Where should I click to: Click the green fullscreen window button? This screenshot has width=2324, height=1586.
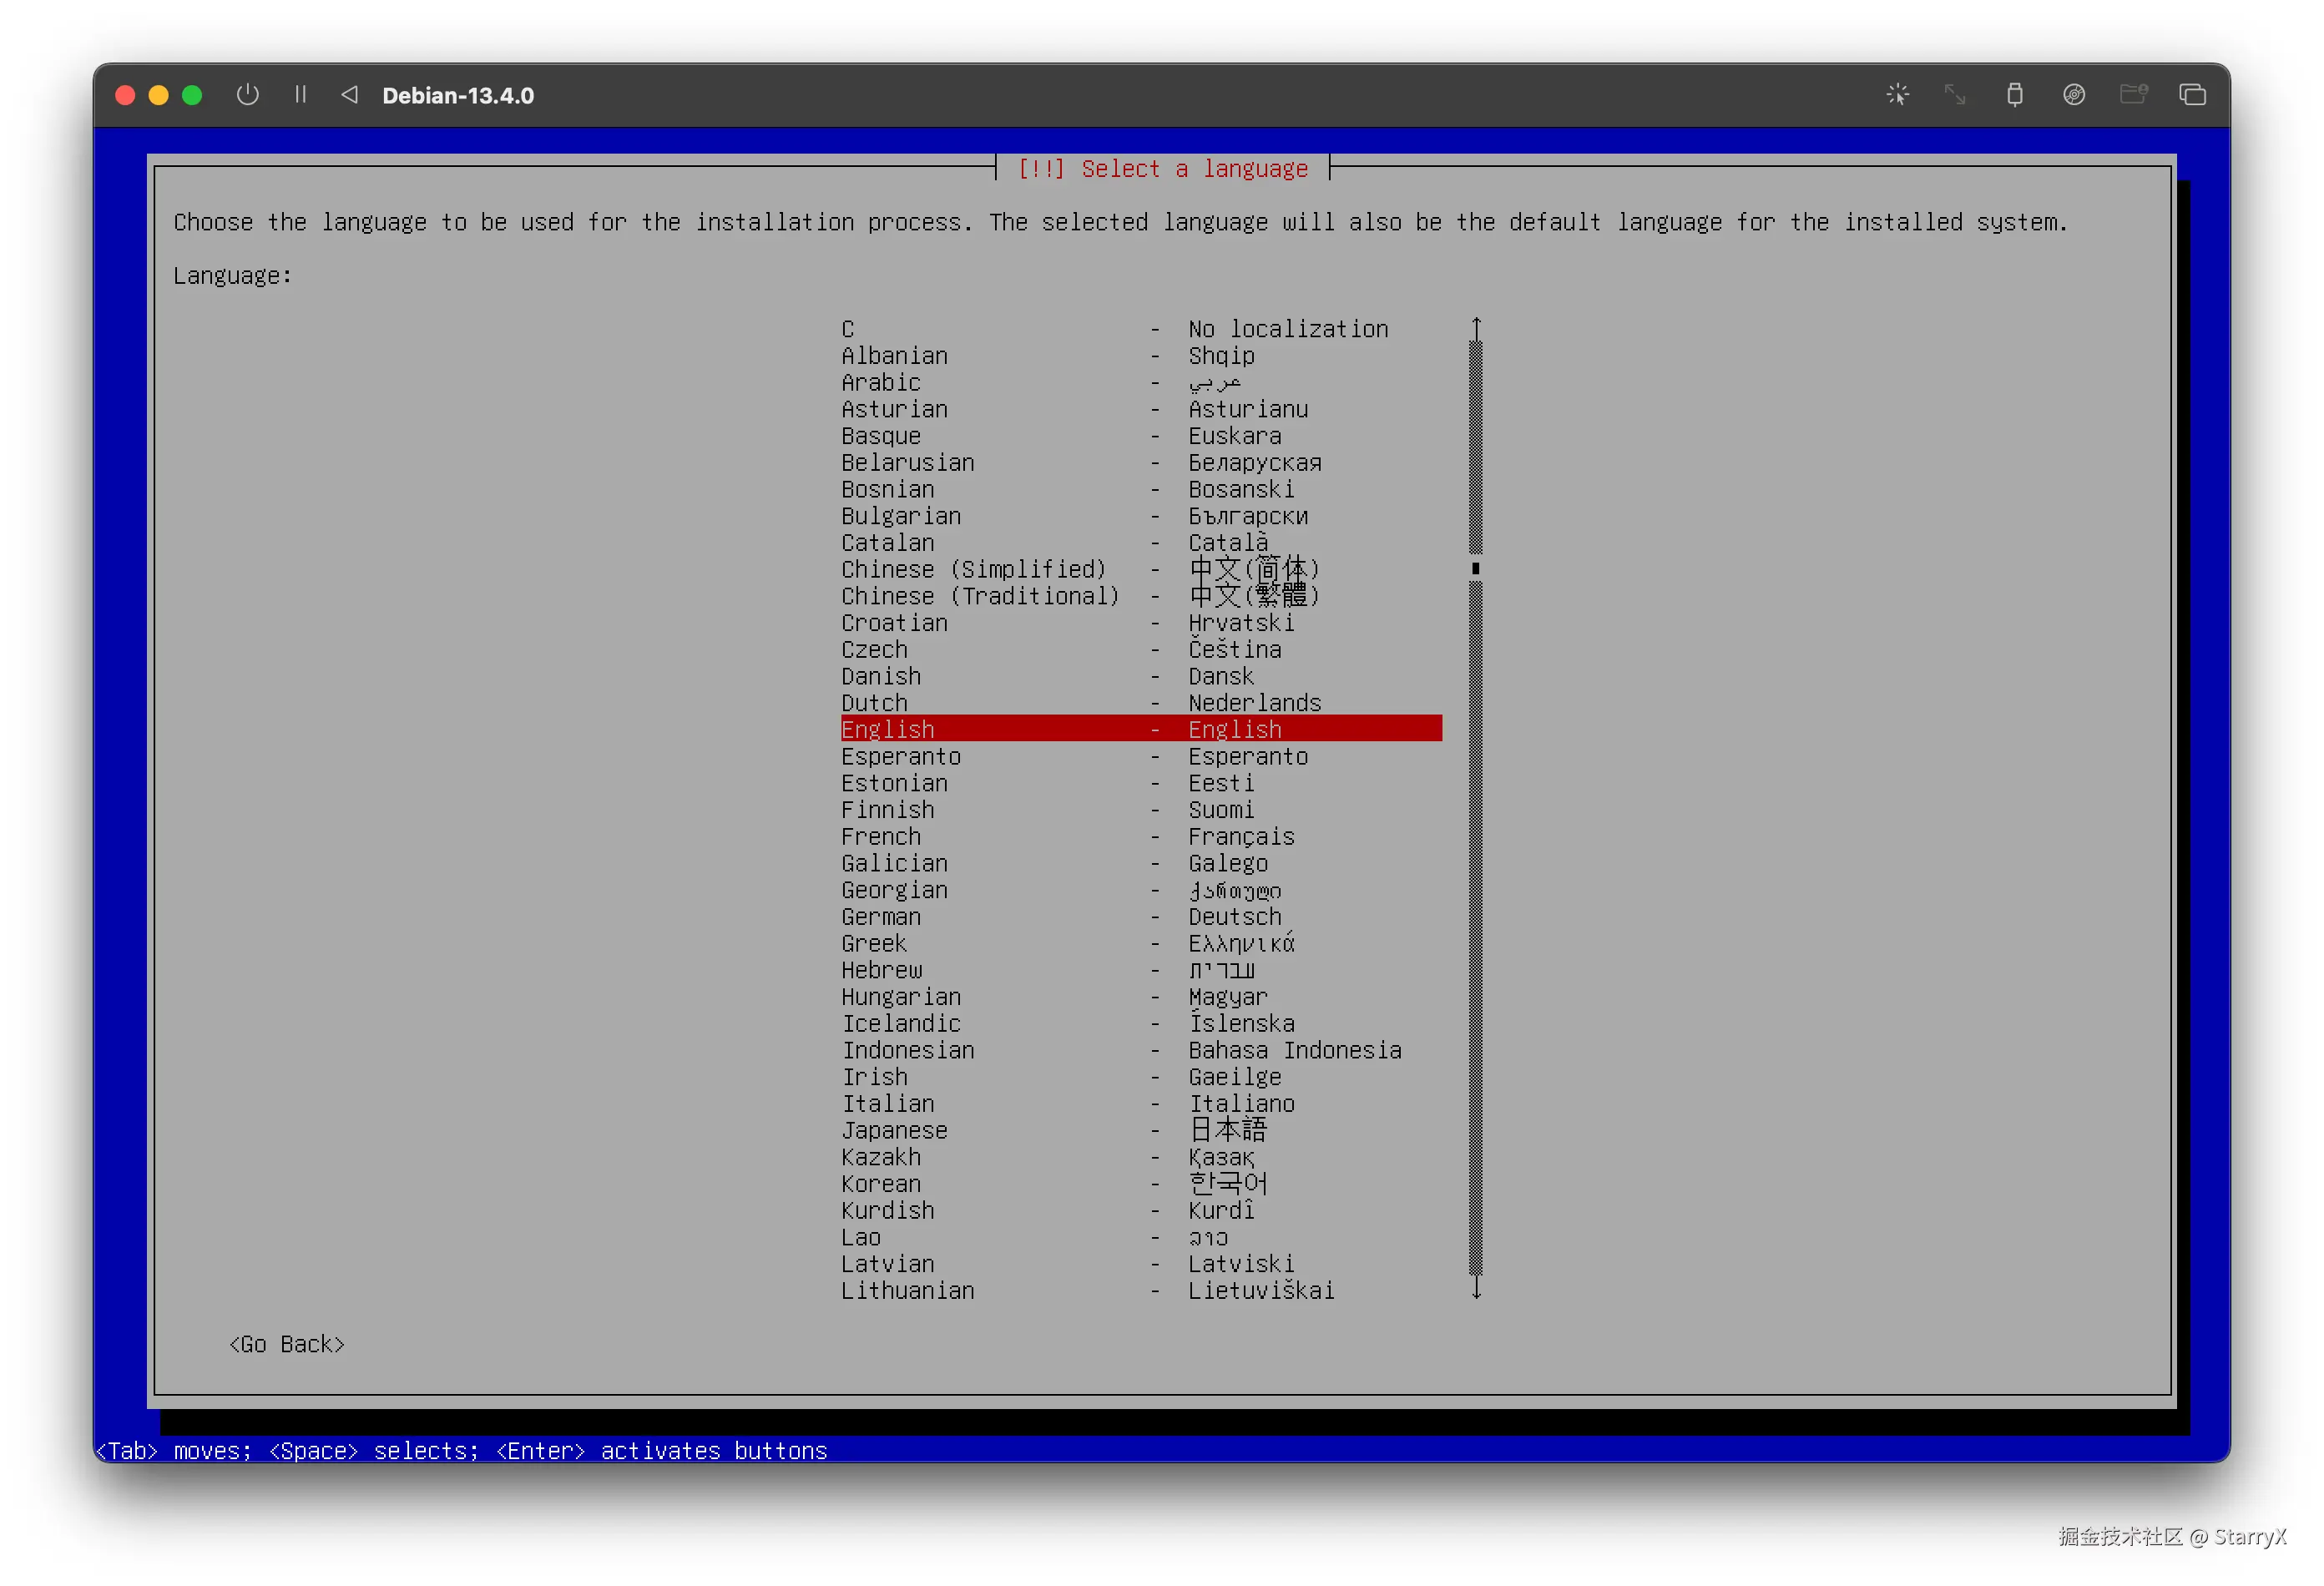coord(192,95)
